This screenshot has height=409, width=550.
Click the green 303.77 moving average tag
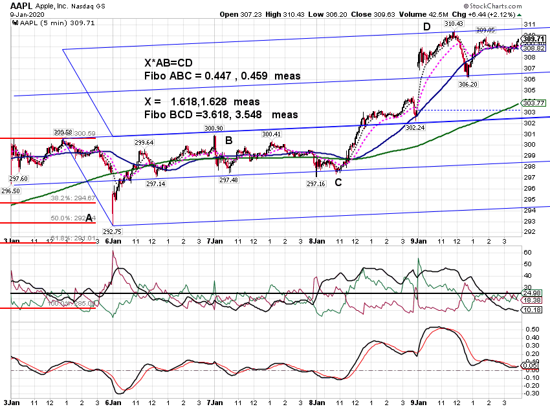[534, 103]
